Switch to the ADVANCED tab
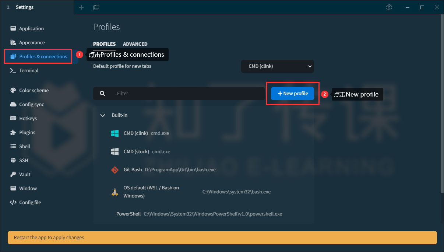The height and width of the screenshot is (252, 444). (x=135, y=44)
